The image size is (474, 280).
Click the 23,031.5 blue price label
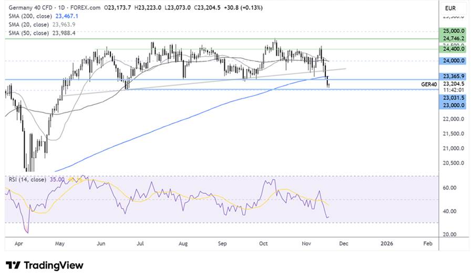coord(454,98)
